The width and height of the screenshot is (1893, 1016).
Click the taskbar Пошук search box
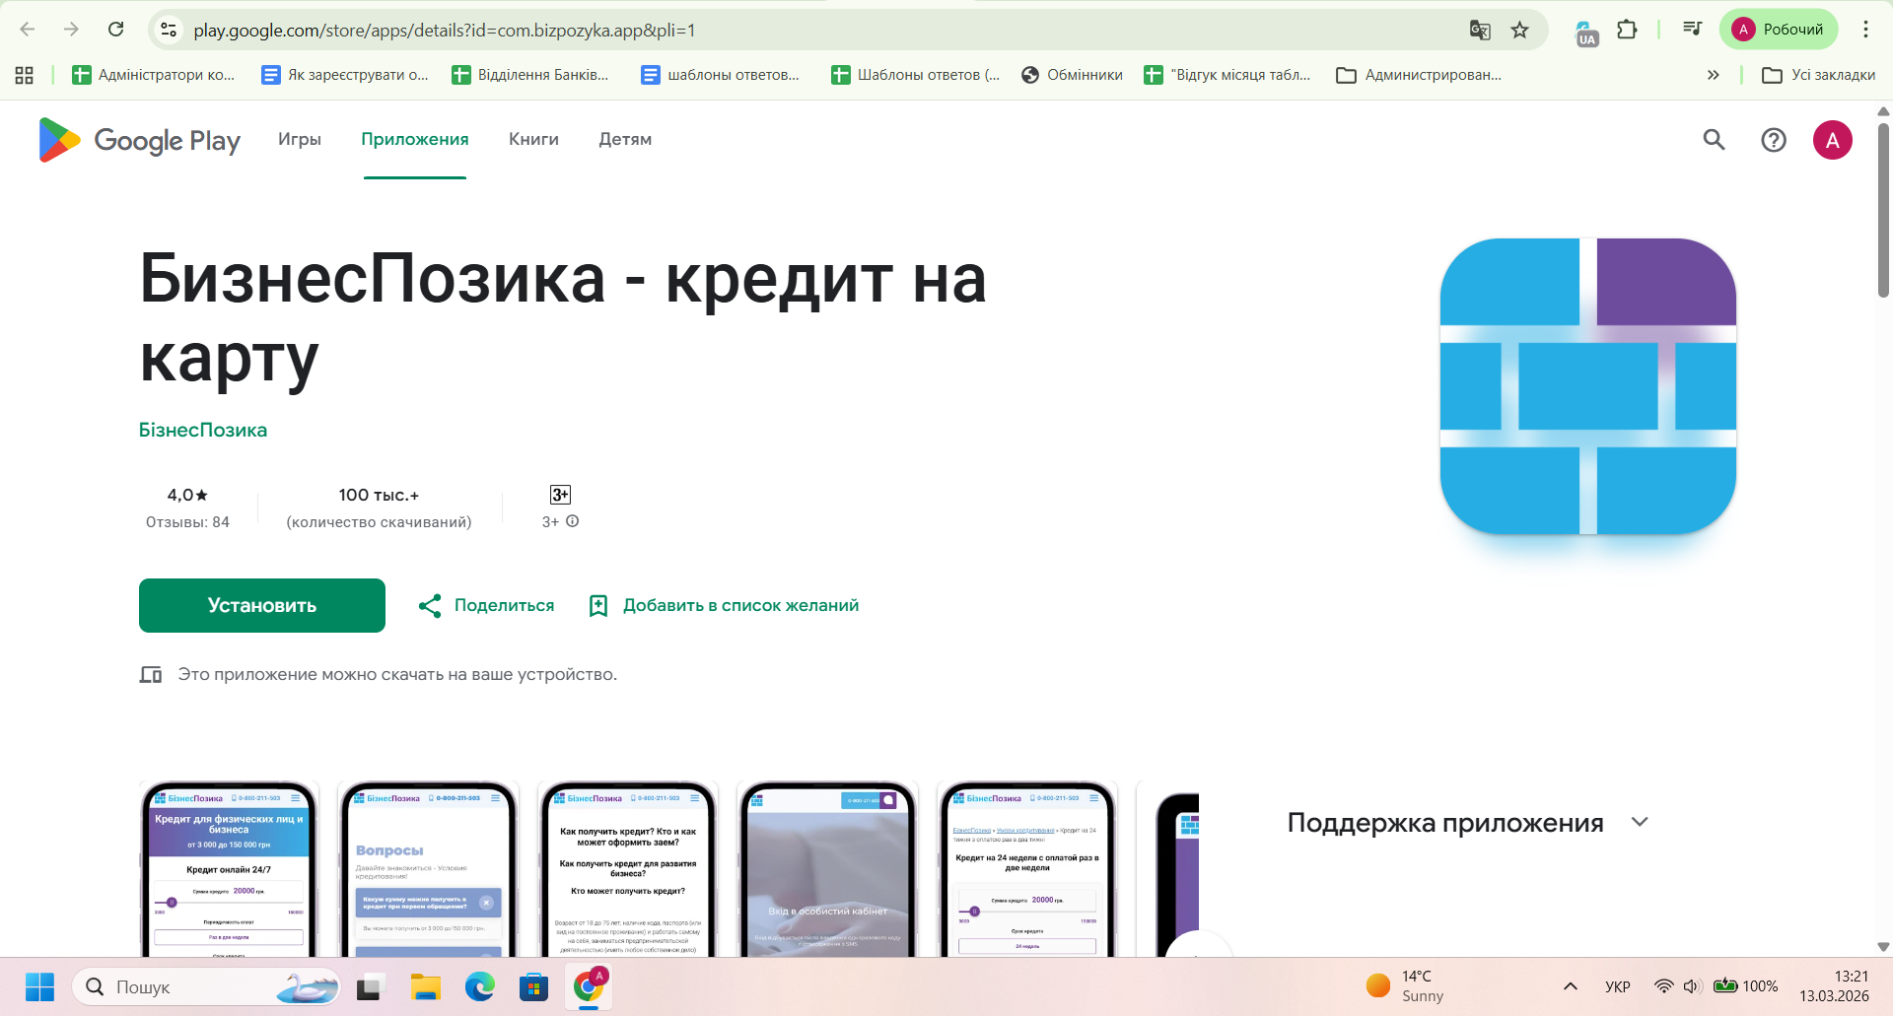(206, 986)
